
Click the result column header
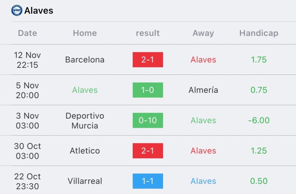148,33
